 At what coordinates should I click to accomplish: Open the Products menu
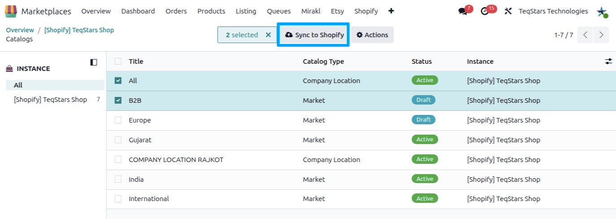pyautogui.click(x=211, y=11)
